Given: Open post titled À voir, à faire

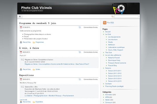Looking at the screenshot, I should pyautogui.click(x=29, y=48).
